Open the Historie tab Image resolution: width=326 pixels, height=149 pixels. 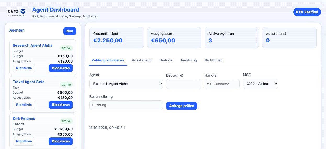[x=166, y=60]
